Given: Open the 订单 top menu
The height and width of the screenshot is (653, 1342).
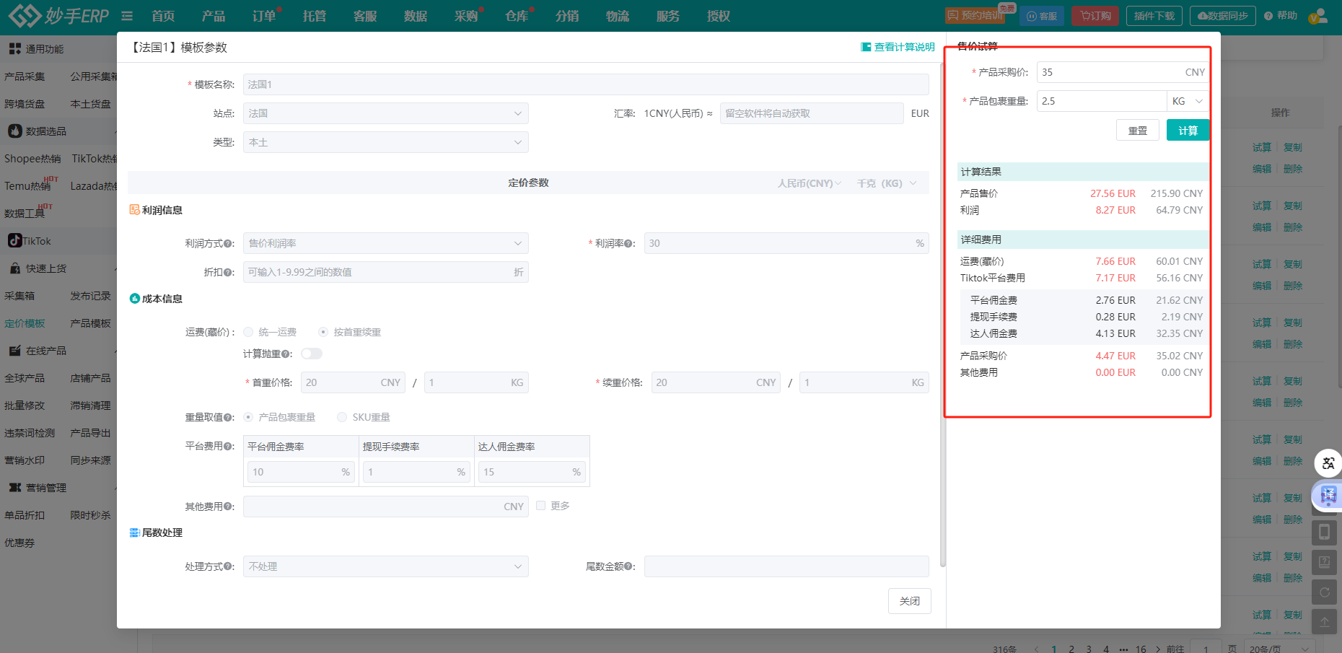Looking at the screenshot, I should [x=264, y=16].
